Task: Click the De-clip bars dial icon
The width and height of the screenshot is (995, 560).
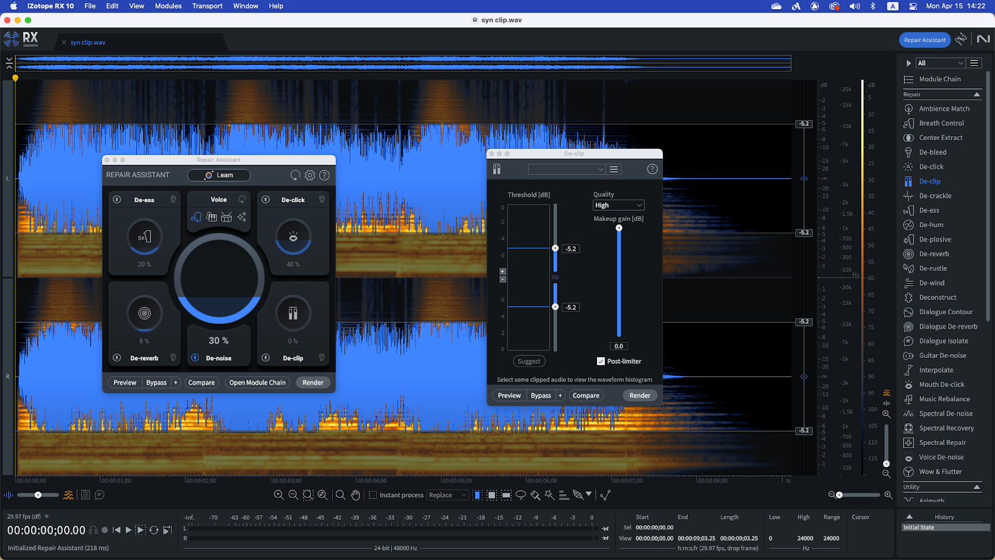Action: [293, 313]
